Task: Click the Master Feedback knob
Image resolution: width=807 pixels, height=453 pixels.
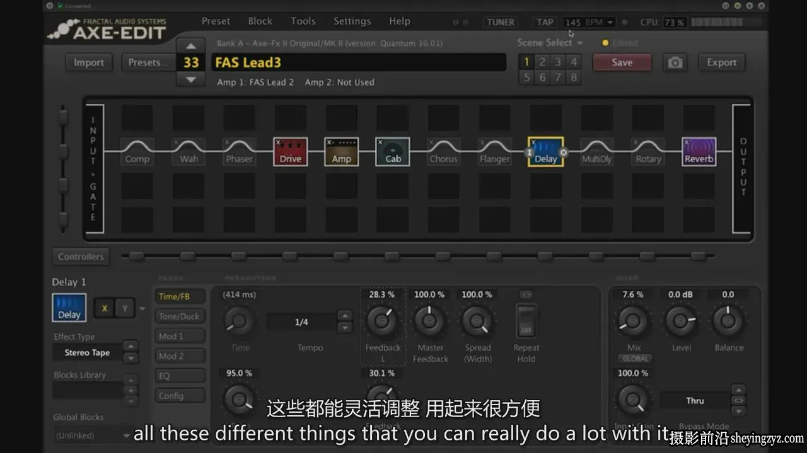Action: 429,321
